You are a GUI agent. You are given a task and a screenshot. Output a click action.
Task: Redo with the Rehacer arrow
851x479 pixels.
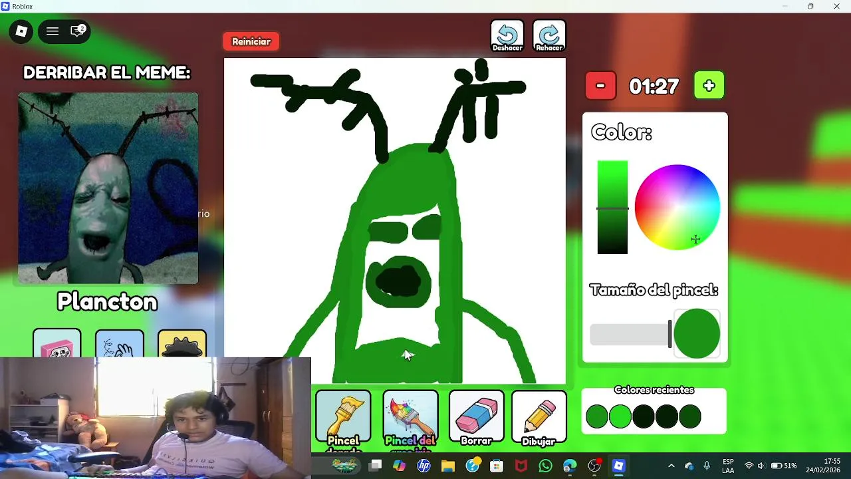[549, 36]
